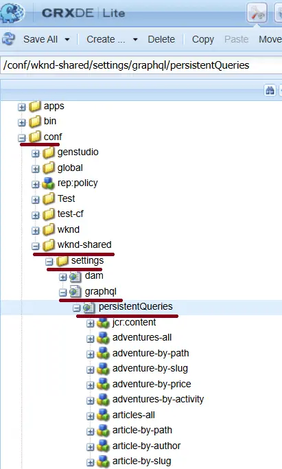Click the Save All button
282x469 pixels.
(40, 39)
